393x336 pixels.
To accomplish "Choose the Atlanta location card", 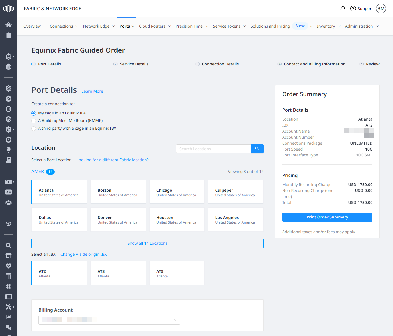I will tap(59, 192).
